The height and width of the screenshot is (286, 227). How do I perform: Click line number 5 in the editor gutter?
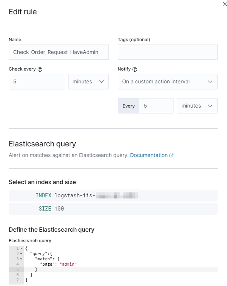17,270
